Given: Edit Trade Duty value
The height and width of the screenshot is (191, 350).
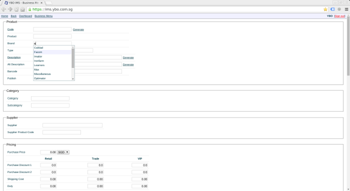Looking at the screenshot, I should click(x=95, y=186).
